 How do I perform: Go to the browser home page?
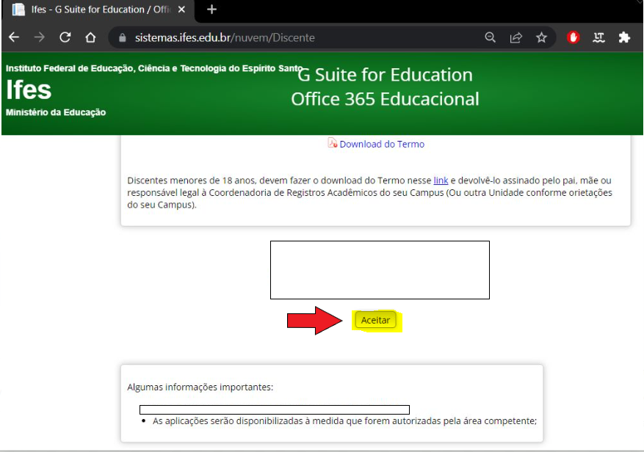pos(90,37)
